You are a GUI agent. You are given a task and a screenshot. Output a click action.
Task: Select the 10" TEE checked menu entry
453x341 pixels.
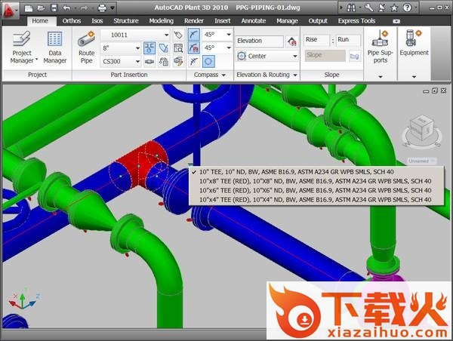pyautogui.click(x=316, y=172)
